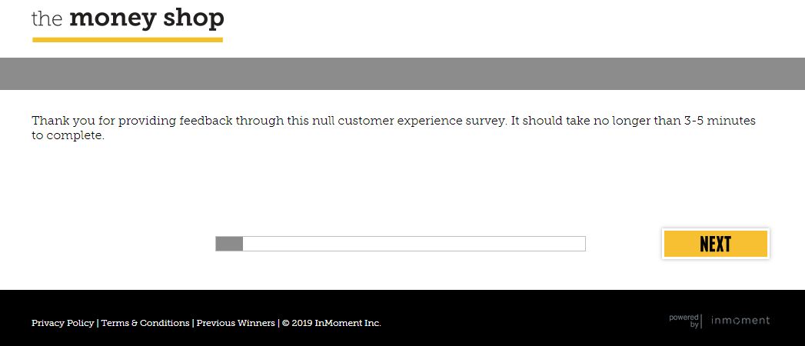Viewport: 805px width, 346px height.
Task: Click the gray header banner
Action: [x=402, y=74]
